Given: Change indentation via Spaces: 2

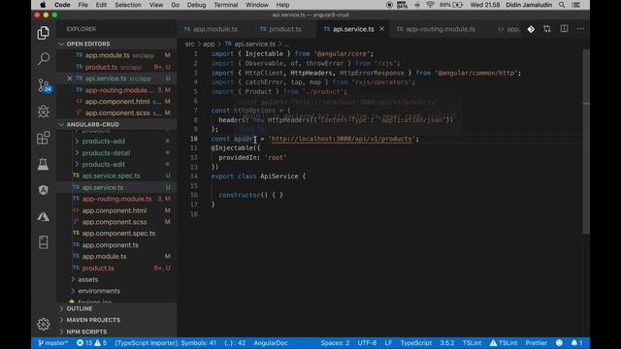Looking at the screenshot, I should point(335,343).
